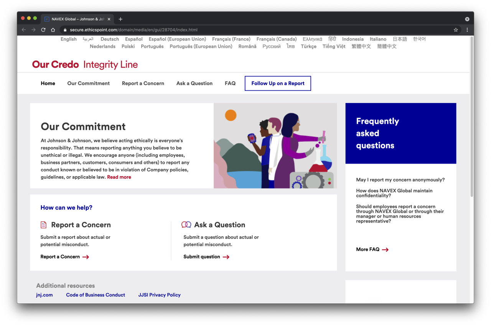This screenshot has width=491, height=326.
Task: Open the profile dropdown at tab bar right
Action: tap(467, 19)
